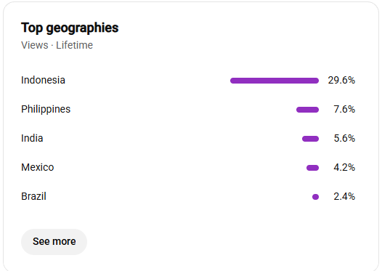390x271 pixels.
Task: Click the Brazil purple dot indicator
Action: (315, 197)
